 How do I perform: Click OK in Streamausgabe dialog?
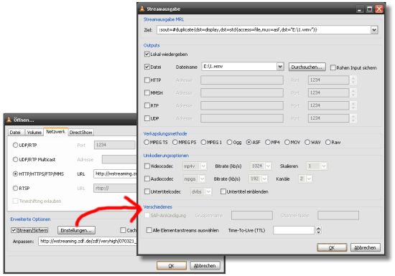pyautogui.click(x=332, y=247)
